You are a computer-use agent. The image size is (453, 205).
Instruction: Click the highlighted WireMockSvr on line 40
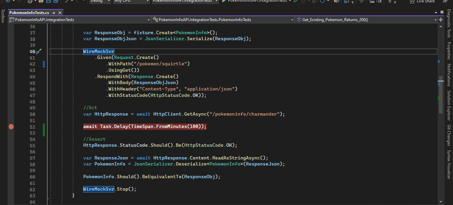pyautogui.click(x=99, y=52)
